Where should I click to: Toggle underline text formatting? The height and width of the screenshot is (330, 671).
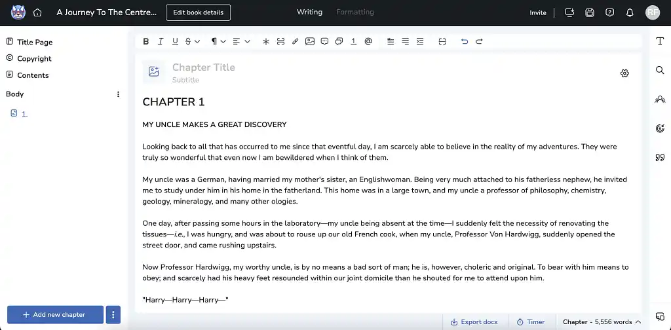pos(175,41)
